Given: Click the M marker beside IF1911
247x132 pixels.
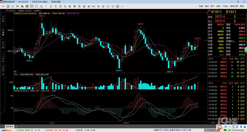Looking at the screenshot, I should pos(209,11).
